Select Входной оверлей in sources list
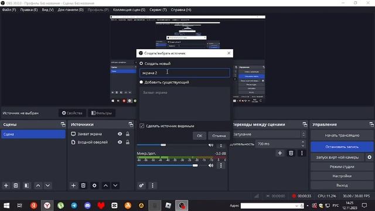This screenshot has height=211, width=375. tap(93, 142)
